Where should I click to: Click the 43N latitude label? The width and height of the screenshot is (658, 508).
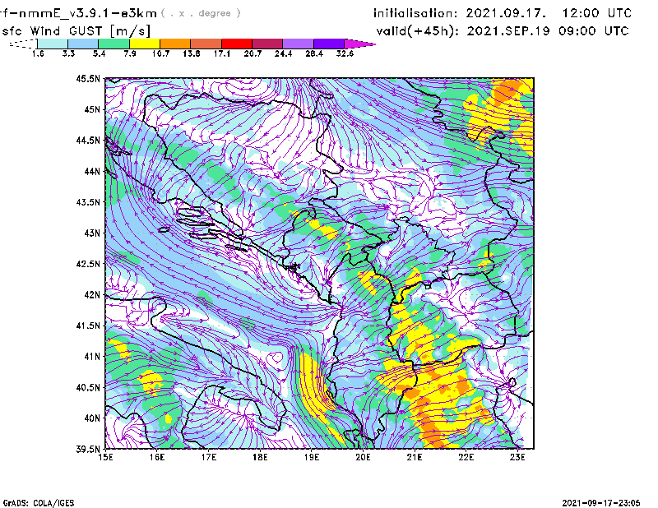pyautogui.click(x=92, y=233)
